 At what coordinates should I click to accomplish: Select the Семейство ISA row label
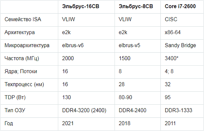coord(23,19)
